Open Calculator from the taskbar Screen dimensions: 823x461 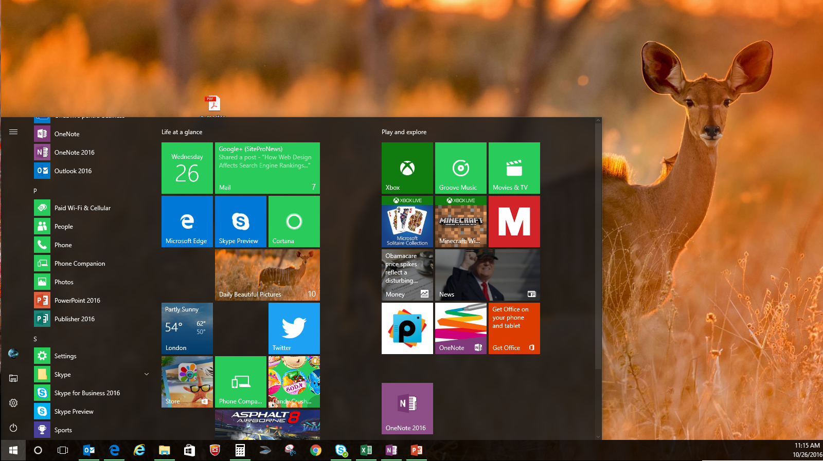[240, 450]
